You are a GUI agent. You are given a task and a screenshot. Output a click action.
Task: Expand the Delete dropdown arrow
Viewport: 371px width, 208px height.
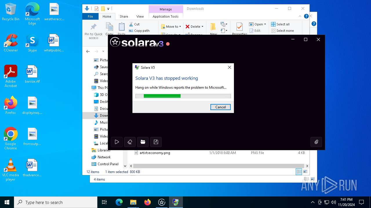click(202, 27)
